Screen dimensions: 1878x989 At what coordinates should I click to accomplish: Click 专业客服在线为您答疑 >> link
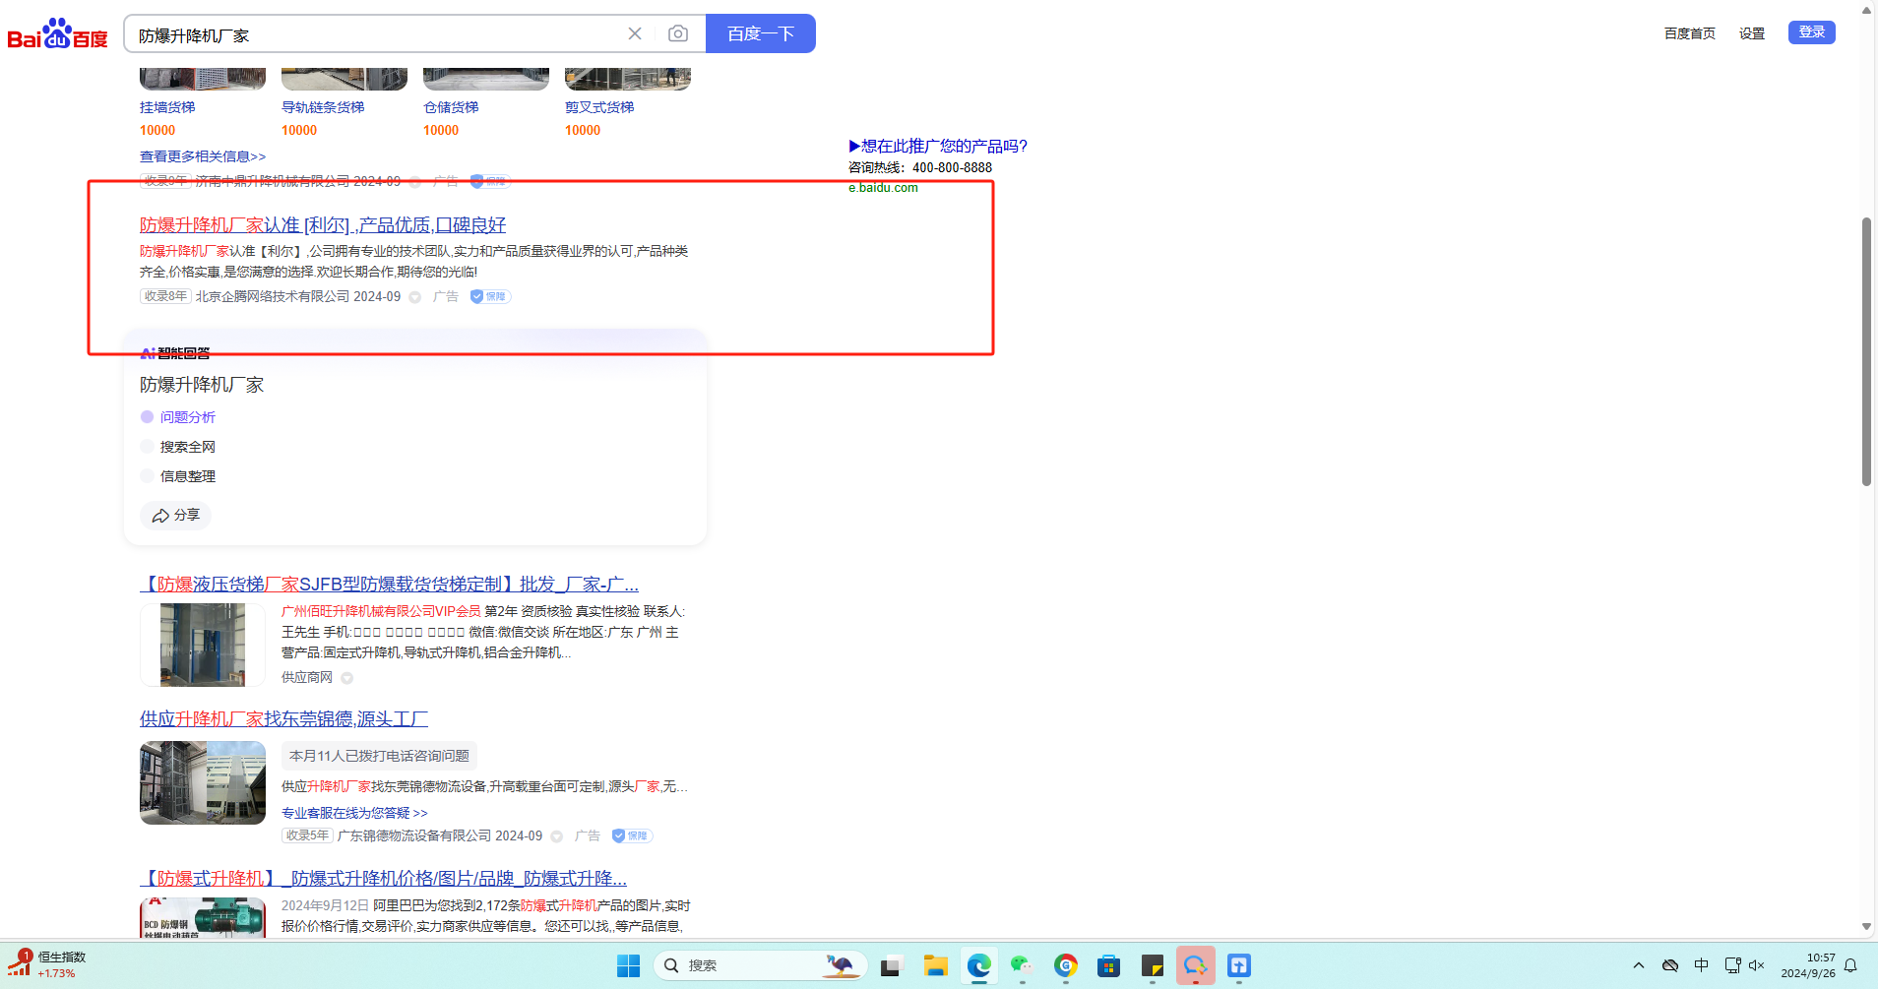[354, 813]
